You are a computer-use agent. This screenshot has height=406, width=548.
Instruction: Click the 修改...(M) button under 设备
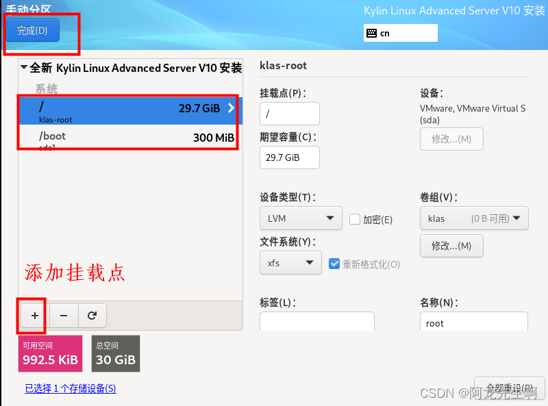(451, 139)
